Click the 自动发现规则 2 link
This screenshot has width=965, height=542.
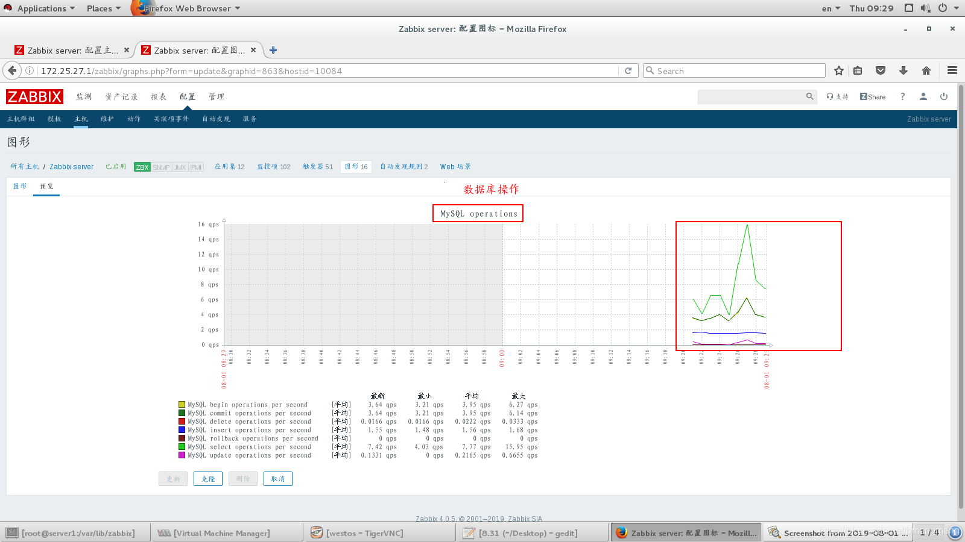click(403, 166)
